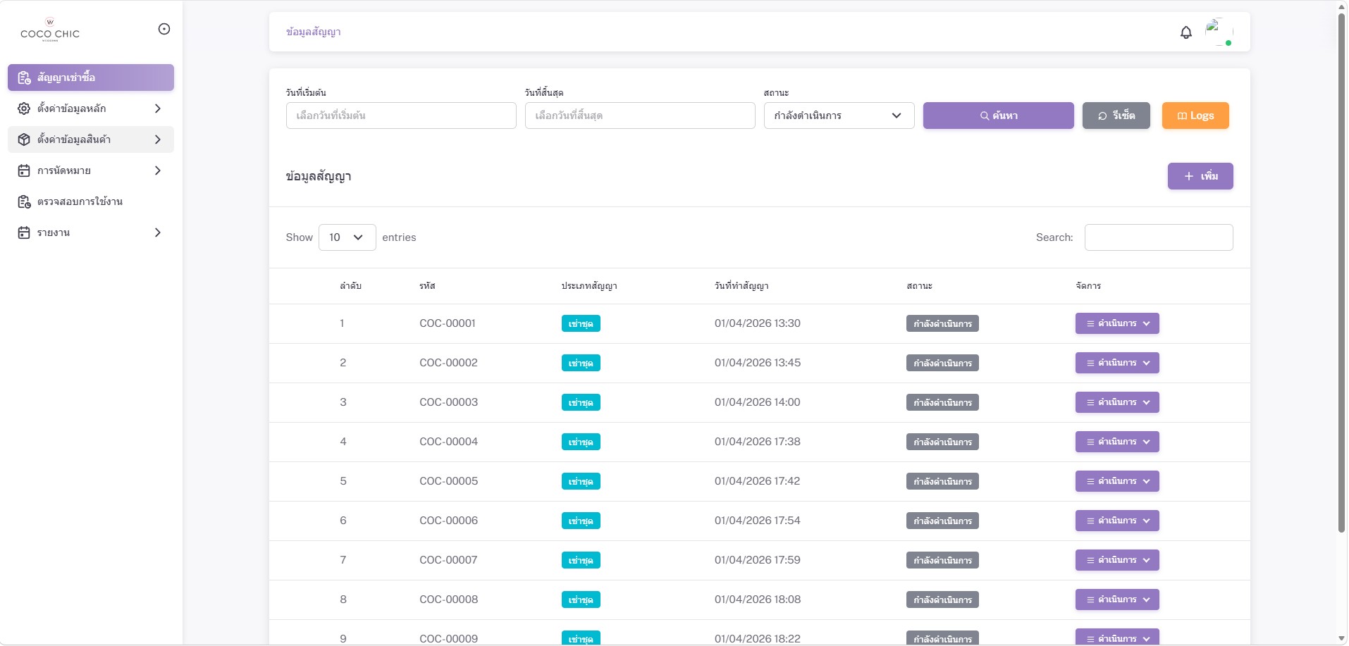Click the report calendar icon in sidebar

coord(24,232)
